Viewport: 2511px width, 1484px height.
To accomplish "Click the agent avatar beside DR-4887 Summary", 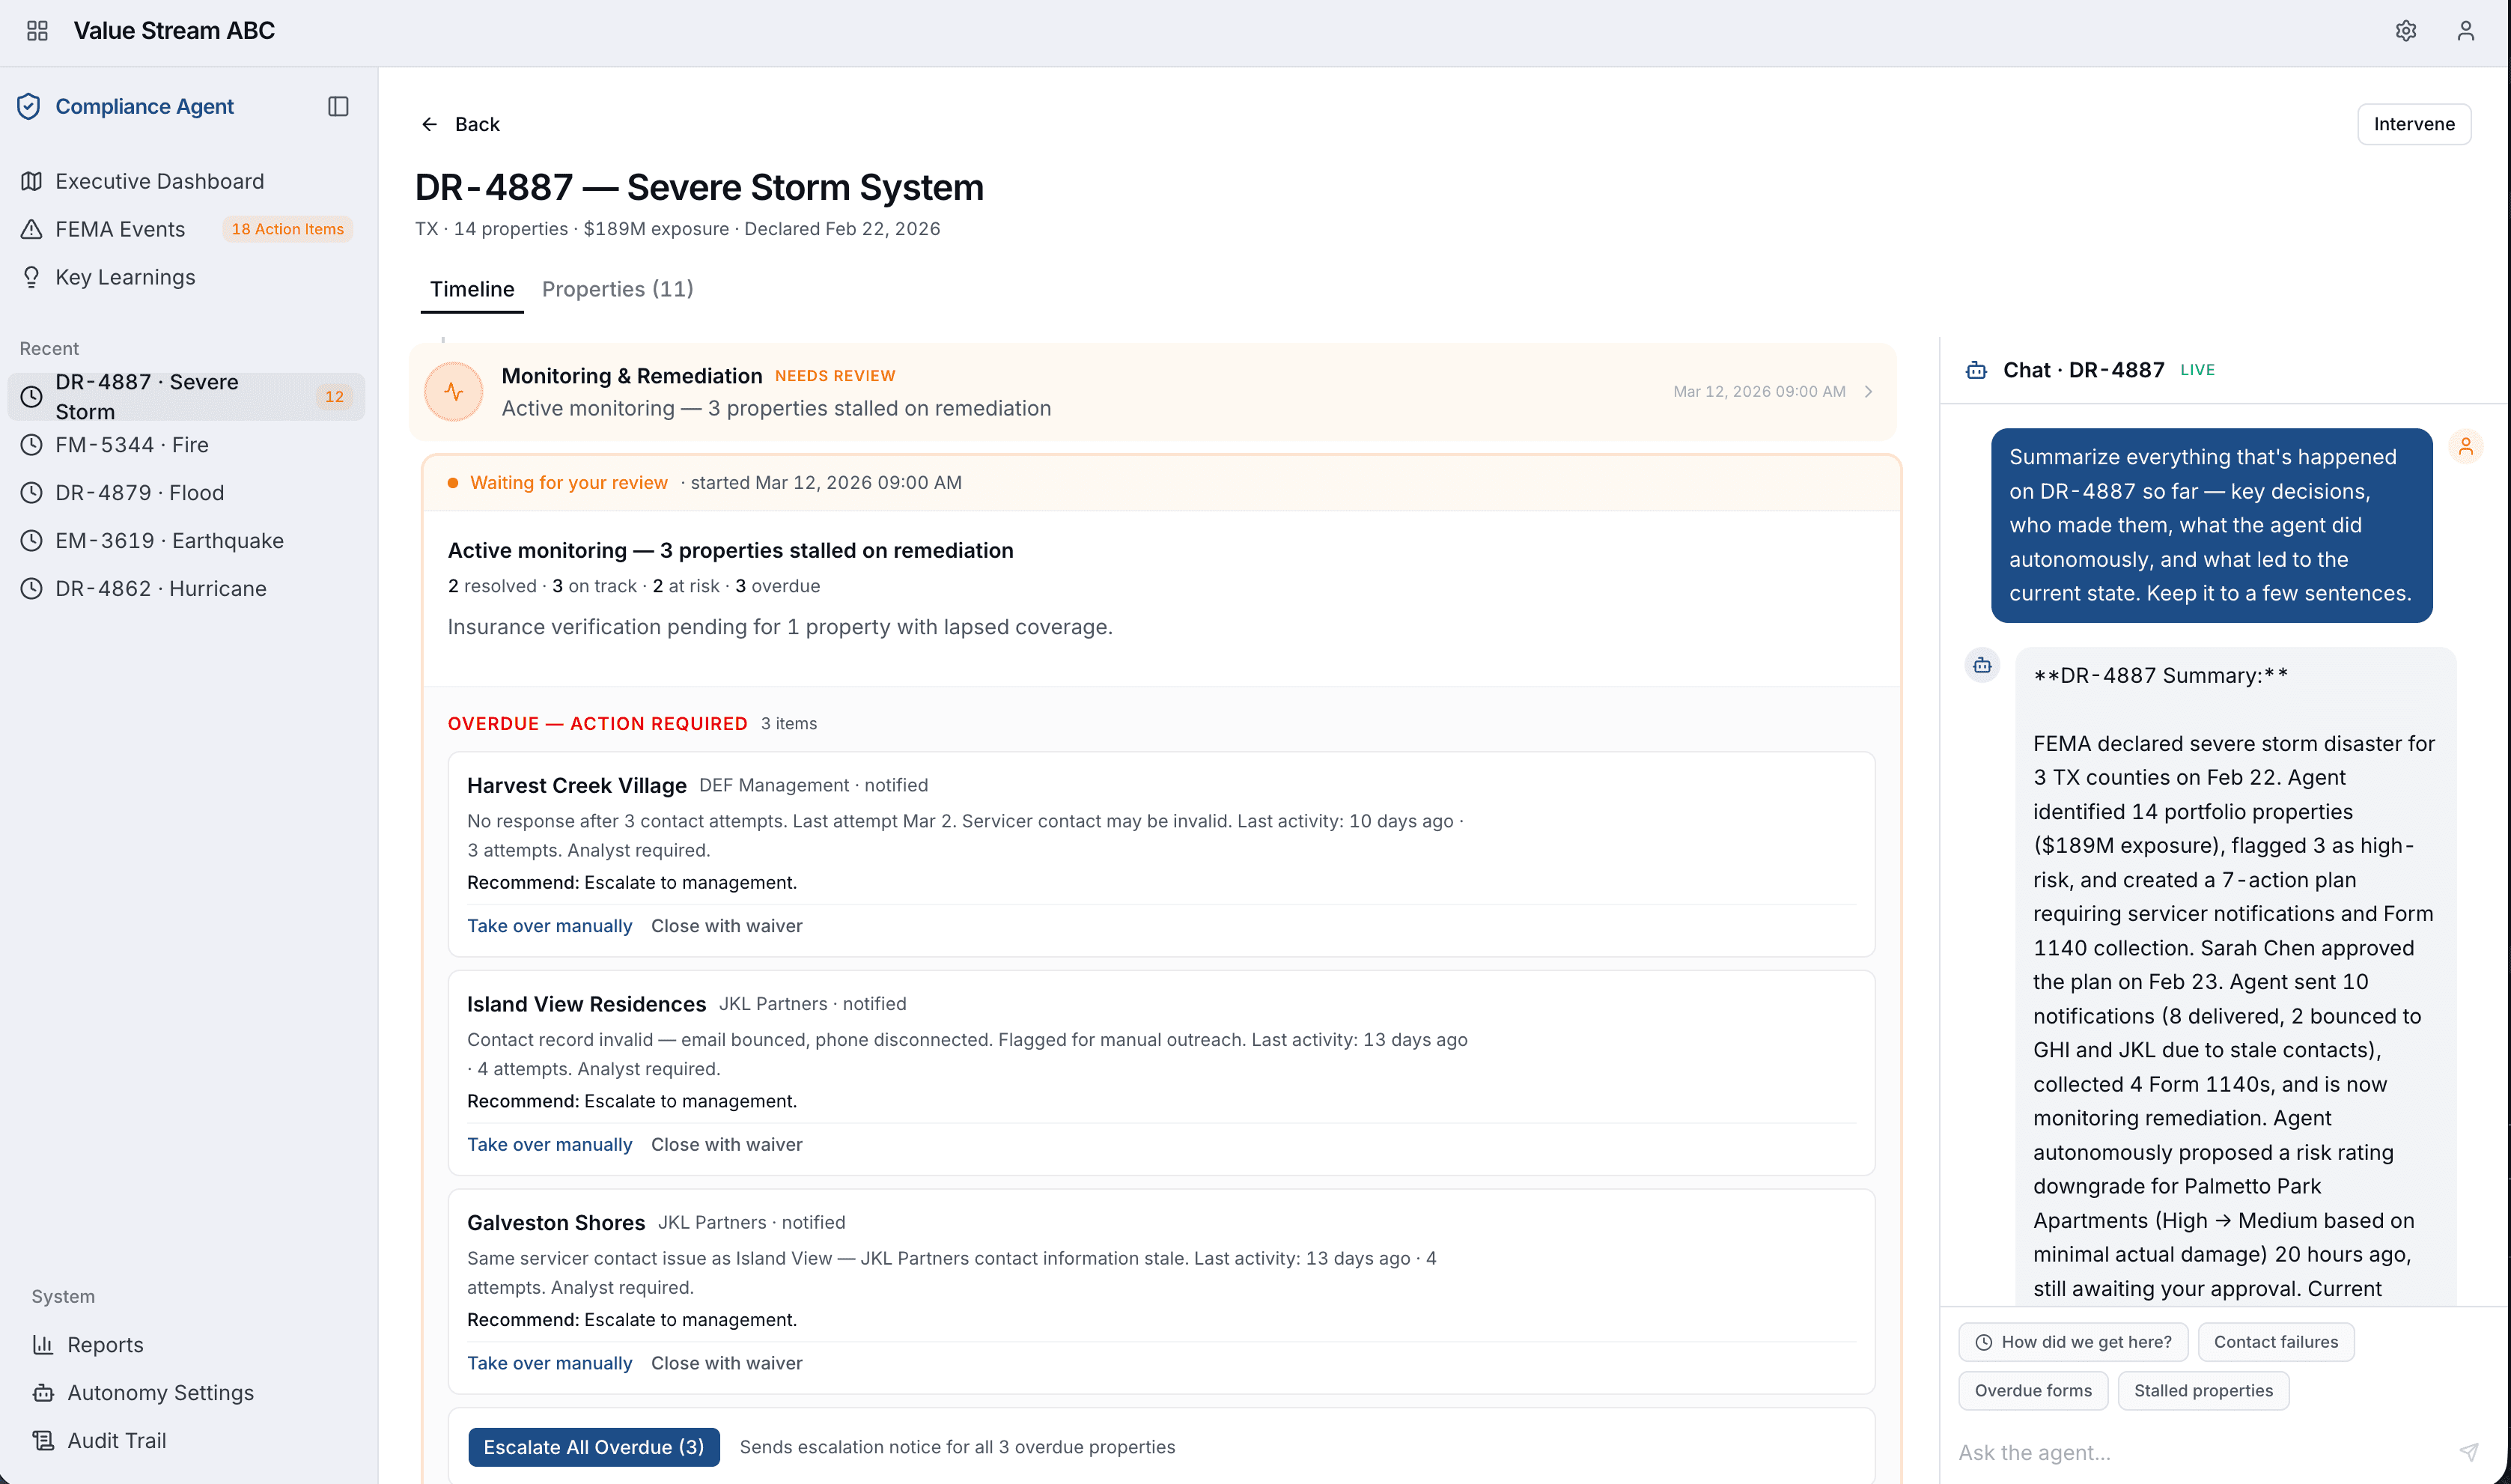I will pos(1982,665).
